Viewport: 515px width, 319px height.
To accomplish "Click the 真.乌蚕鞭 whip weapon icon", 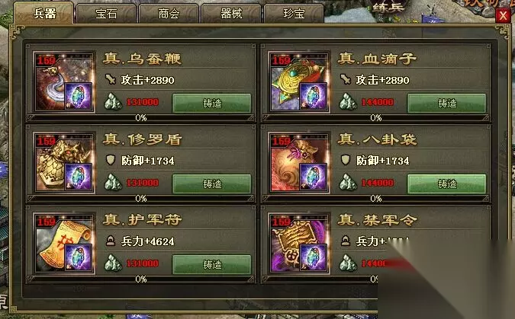I will click(x=64, y=82).
